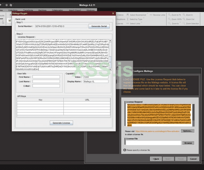Click the Zoom In magnifier icon
The height and width of the screenshot is (170, 204).
tap(184, 15)
